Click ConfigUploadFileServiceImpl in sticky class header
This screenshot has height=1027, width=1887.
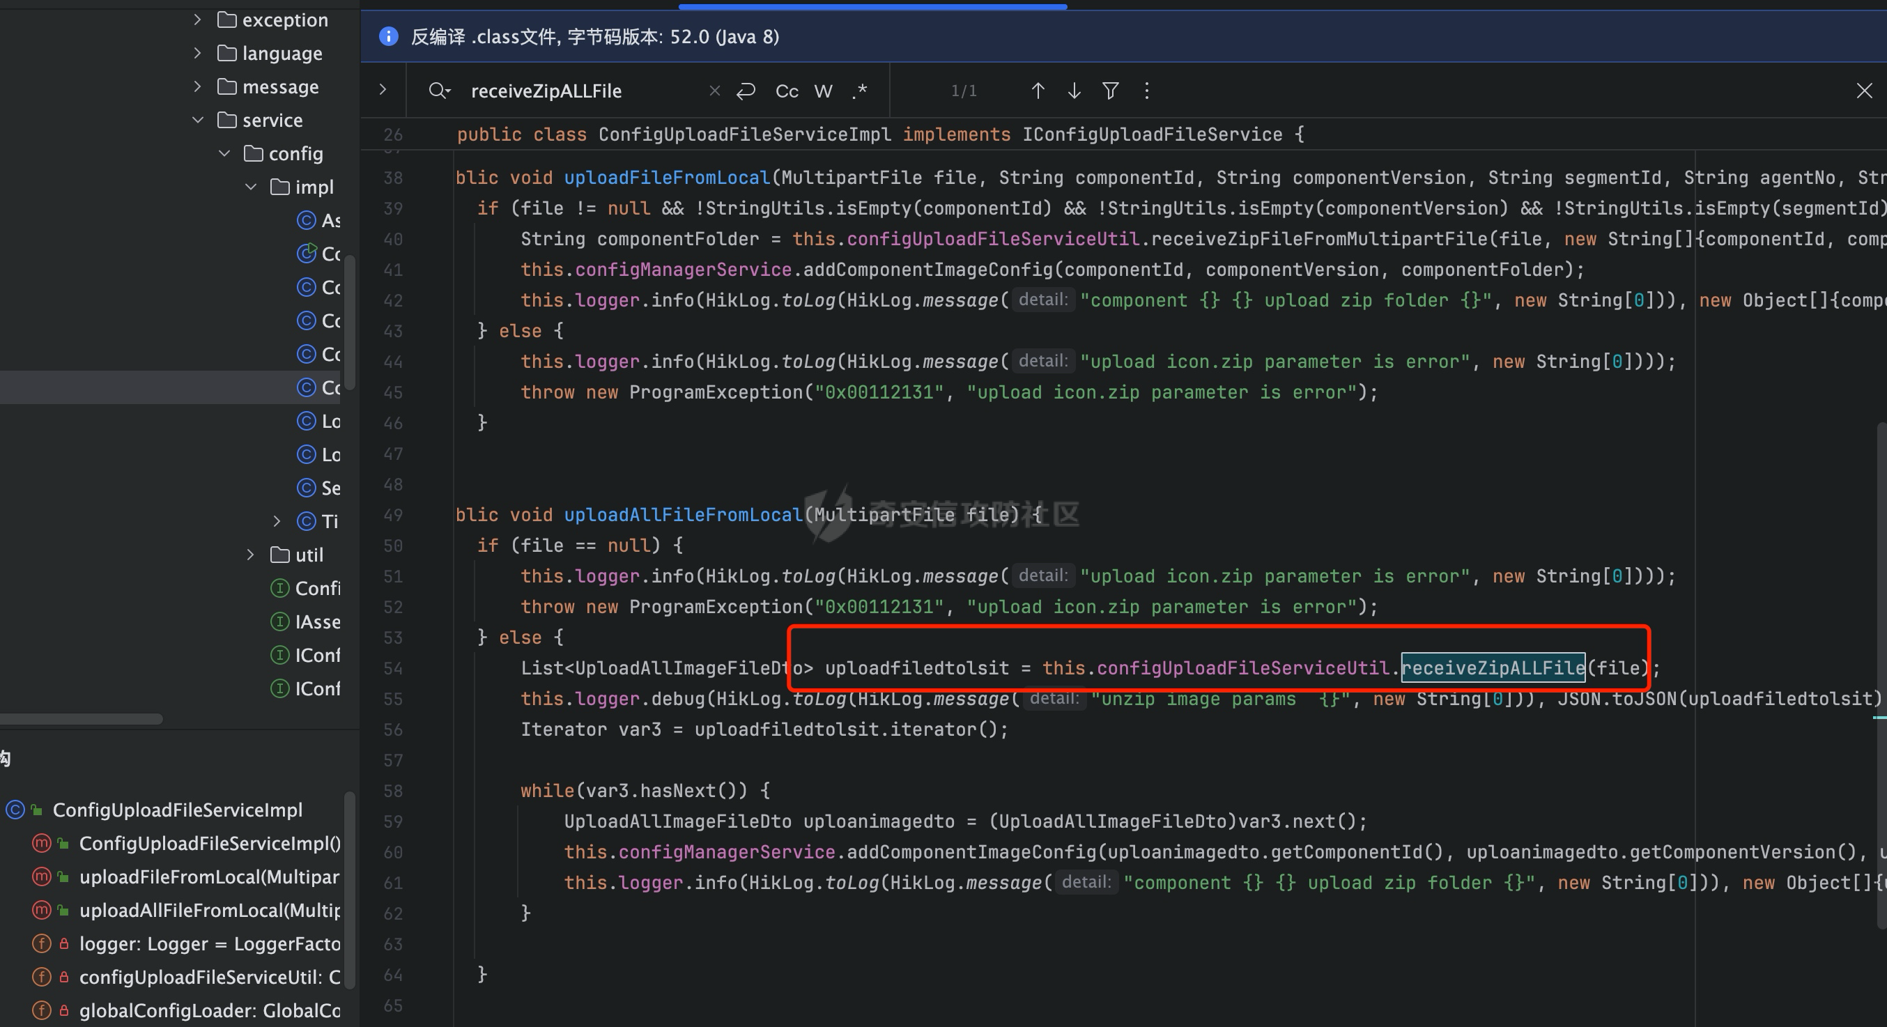(x=745, y=134)
